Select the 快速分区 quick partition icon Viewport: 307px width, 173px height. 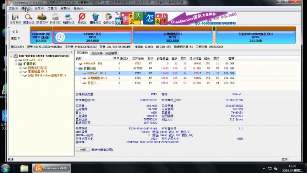click(x=55, y=19)
